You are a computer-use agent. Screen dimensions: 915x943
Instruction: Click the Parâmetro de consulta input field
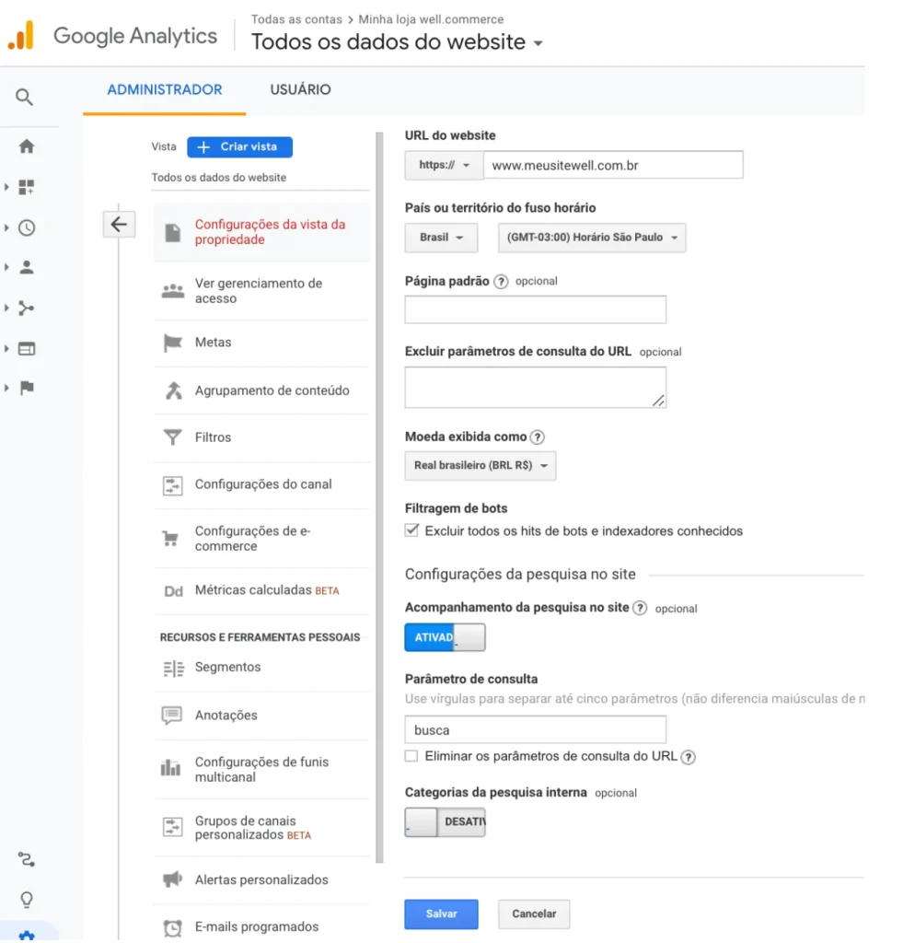point(535,730)
